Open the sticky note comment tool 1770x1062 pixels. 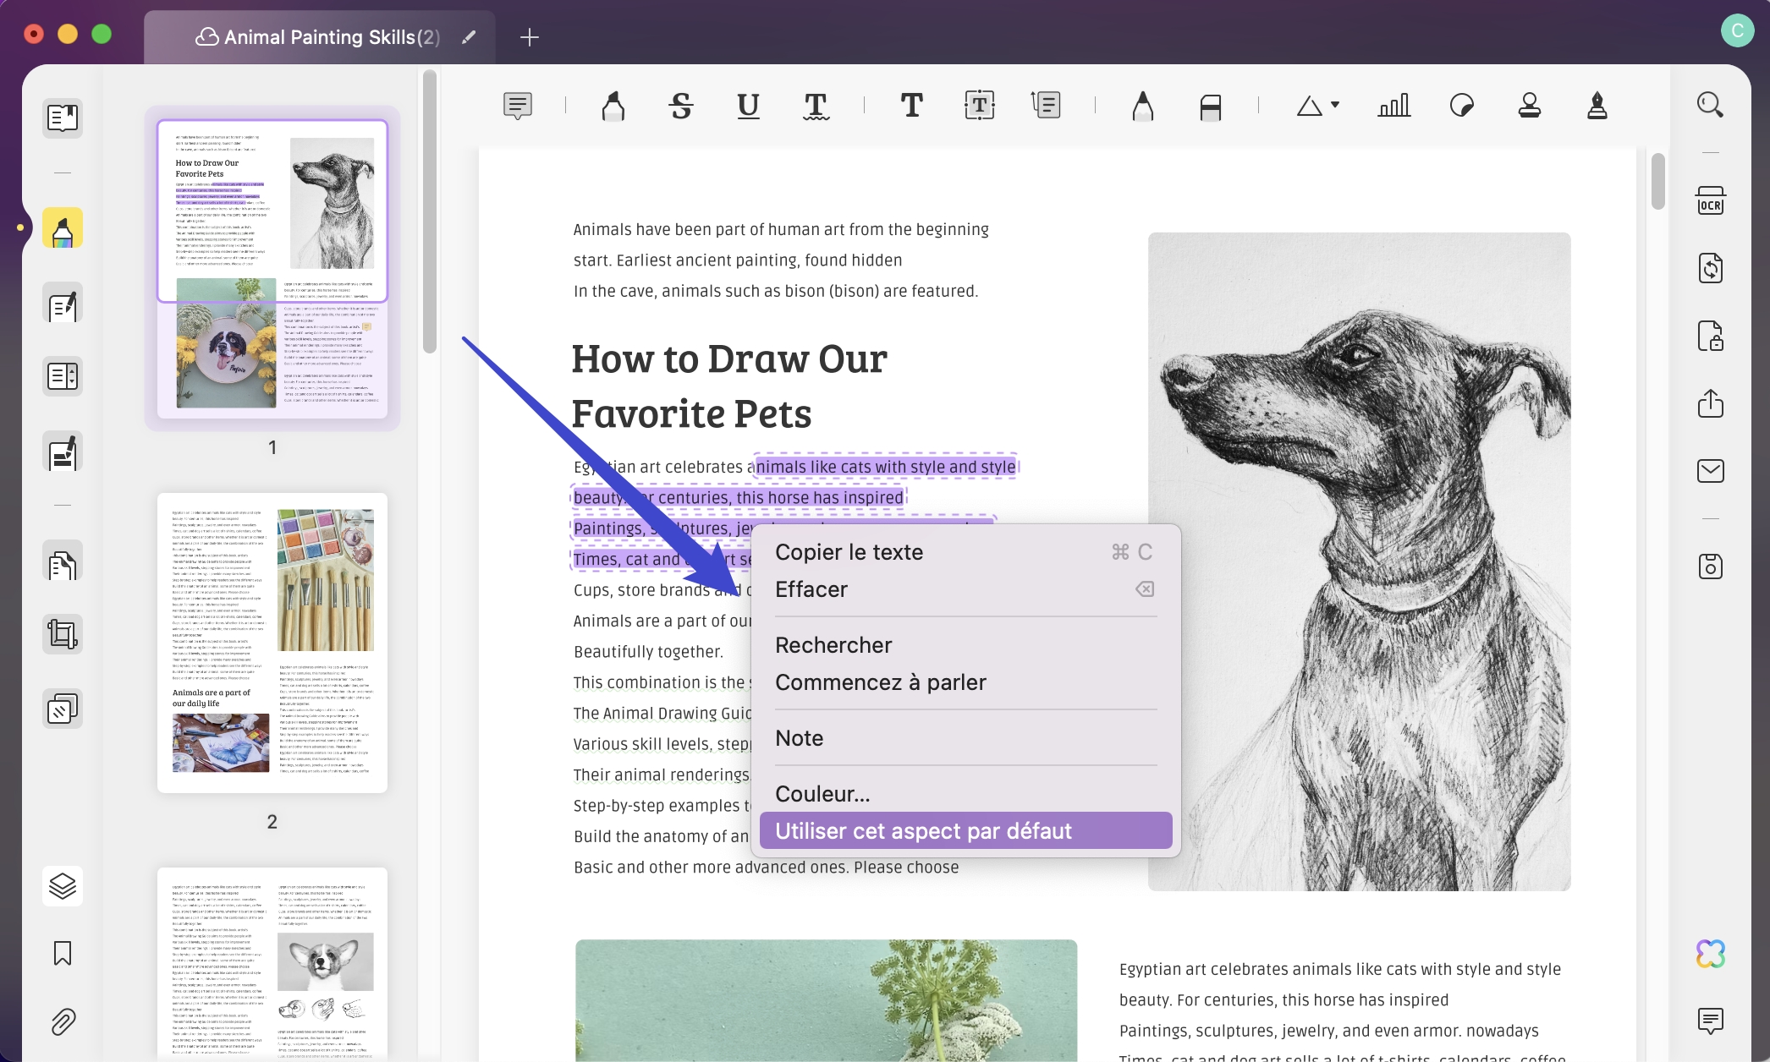coord(517,106)
